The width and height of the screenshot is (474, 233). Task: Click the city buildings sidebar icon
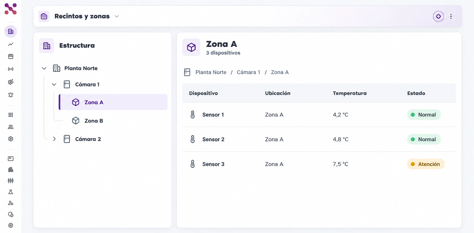(x=11, y=170)
